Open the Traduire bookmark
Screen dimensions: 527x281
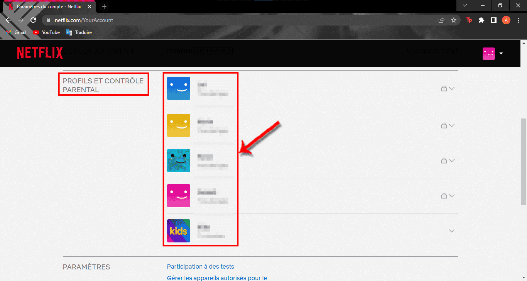(x=79, y=32)
